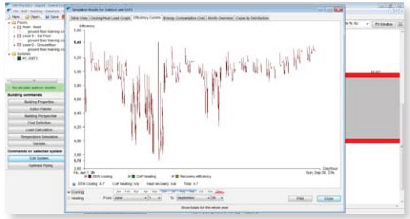The width and height of the screenshot is (410, 219).
Task: Click the Systems folder icon in tree
Action: (x=14, y=54)
